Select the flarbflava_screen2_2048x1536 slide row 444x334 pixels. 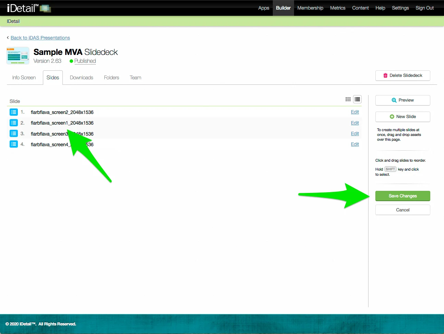pyautogui.click(x=184, y=112)
